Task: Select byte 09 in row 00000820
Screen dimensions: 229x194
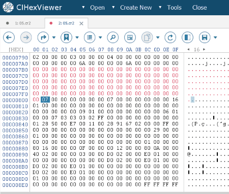Action: click(x=82, y=112)
